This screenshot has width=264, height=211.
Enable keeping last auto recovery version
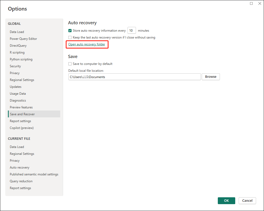coord(70,37)
